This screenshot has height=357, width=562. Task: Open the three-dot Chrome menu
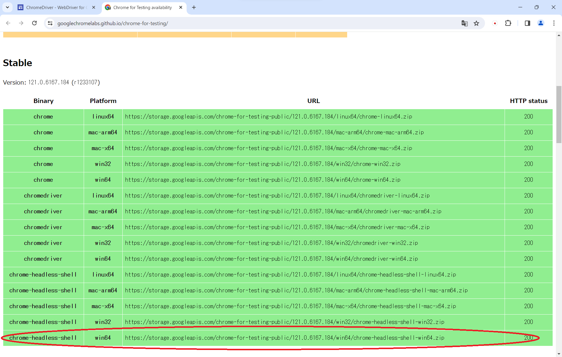[x=554, y=23]
